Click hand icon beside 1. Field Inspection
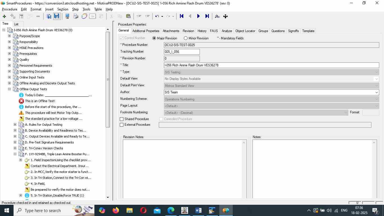The height and width of the screenshot is (216, 384). [x=27, y=160]
